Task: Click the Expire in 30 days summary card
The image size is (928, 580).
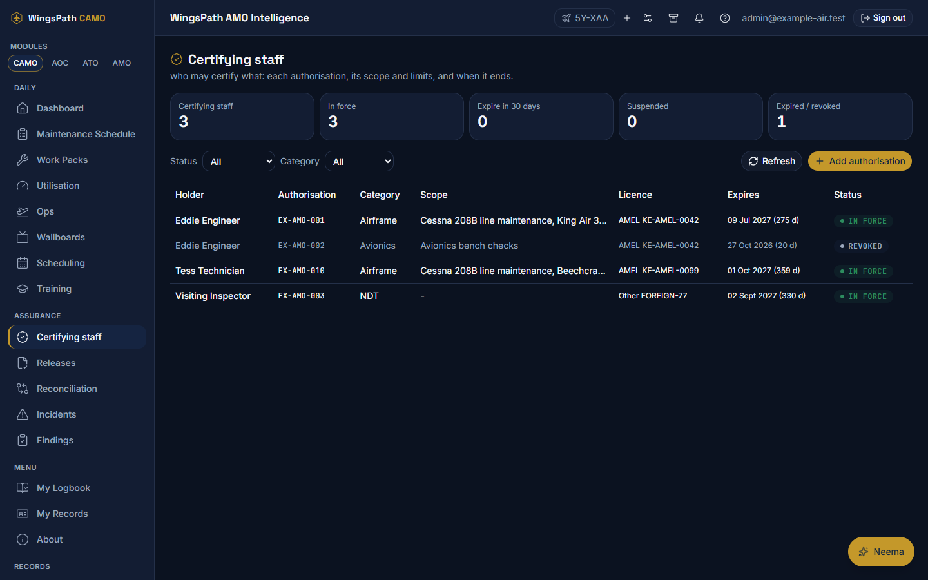Action: (541, 117)
